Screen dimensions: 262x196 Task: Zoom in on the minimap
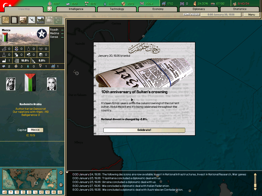click(61, 173)
